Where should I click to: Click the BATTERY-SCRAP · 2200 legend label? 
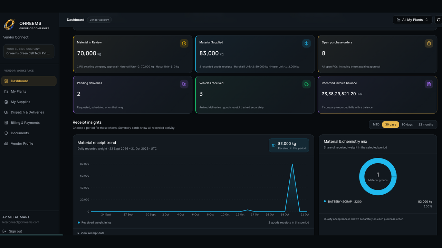tap(345, 201)
